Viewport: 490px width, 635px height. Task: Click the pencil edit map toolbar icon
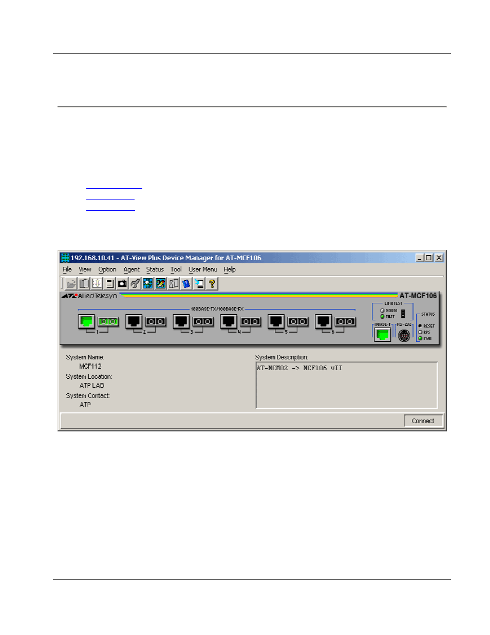[x=161, y=283]
